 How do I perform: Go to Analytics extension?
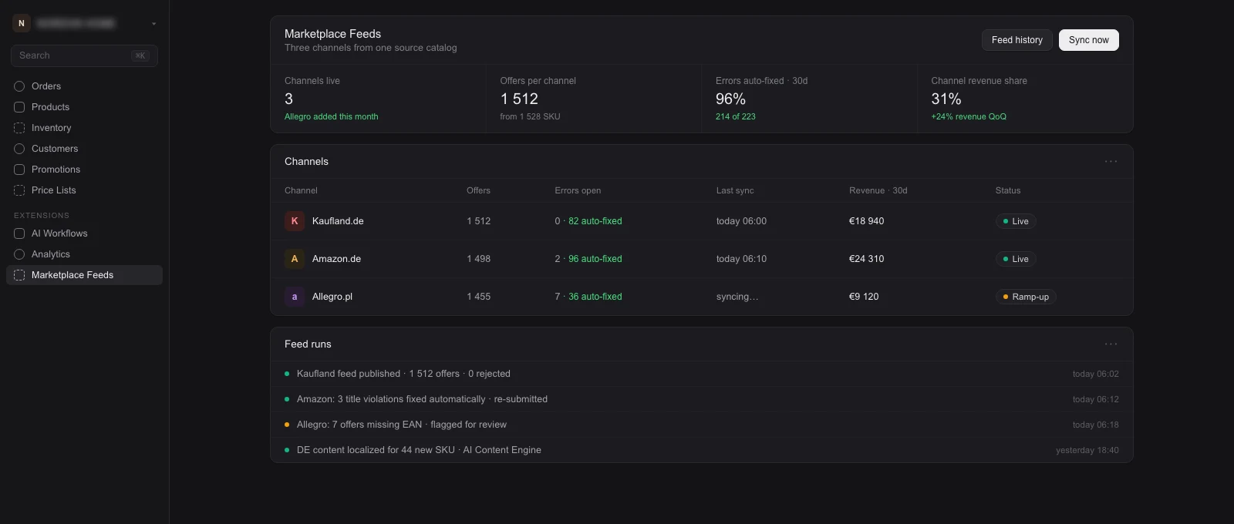tap(84, 254)
